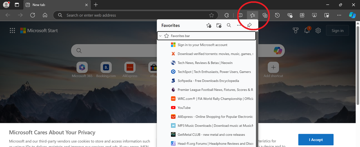
Task: Open Download verified torrents favorite
Action: pos(206,54)
